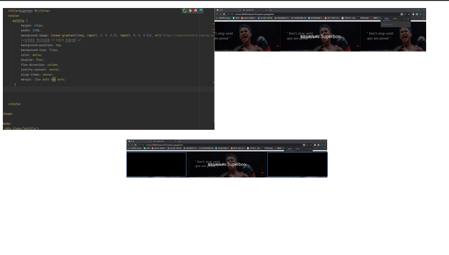Open a new tab in the upper browser window

271,10
